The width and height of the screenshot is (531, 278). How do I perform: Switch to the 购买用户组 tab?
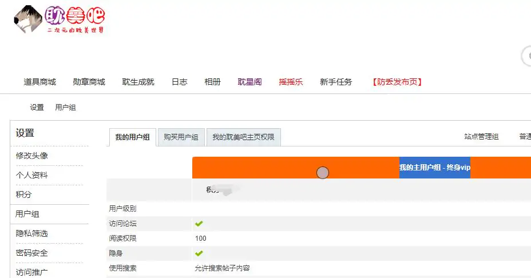[x=181, y=137]
